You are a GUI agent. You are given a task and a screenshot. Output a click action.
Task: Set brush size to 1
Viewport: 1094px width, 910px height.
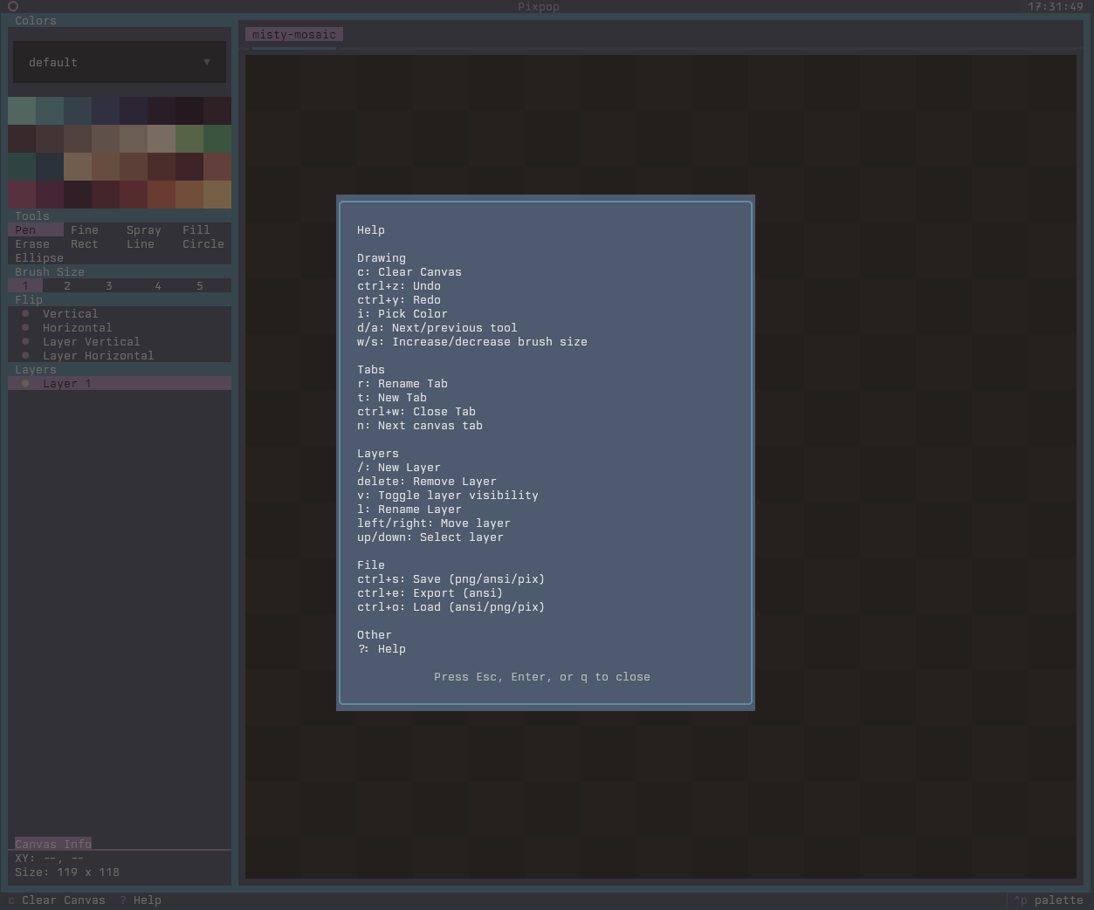[25, 286]
